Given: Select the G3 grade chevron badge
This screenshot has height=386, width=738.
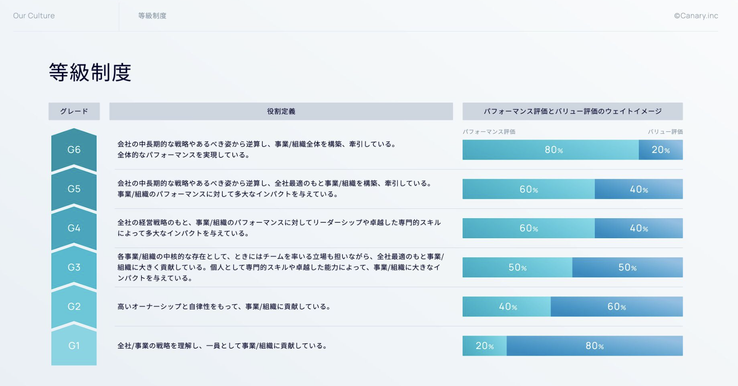Looking at the screenshot, I should [x=74, y=267].
